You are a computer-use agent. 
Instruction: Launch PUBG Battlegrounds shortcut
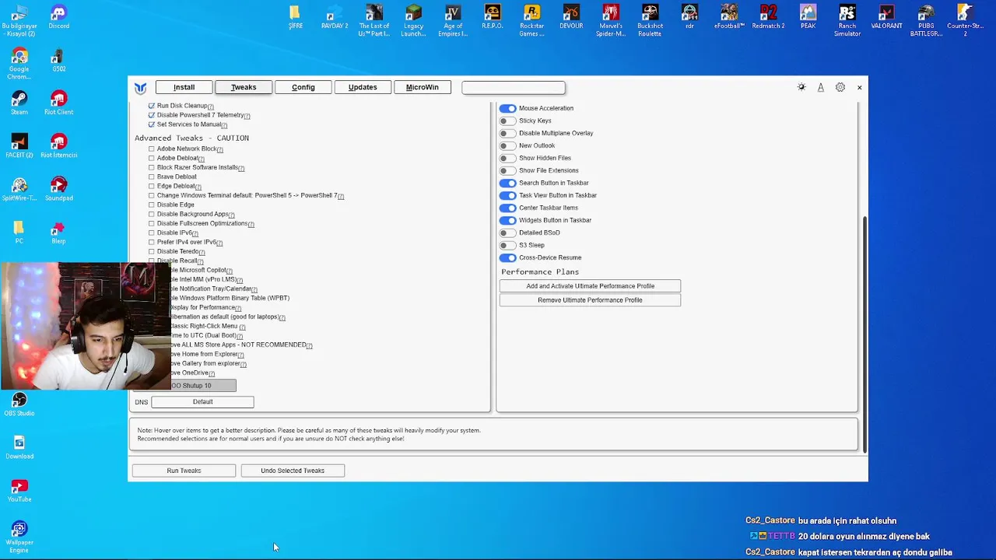click(926, 21)
